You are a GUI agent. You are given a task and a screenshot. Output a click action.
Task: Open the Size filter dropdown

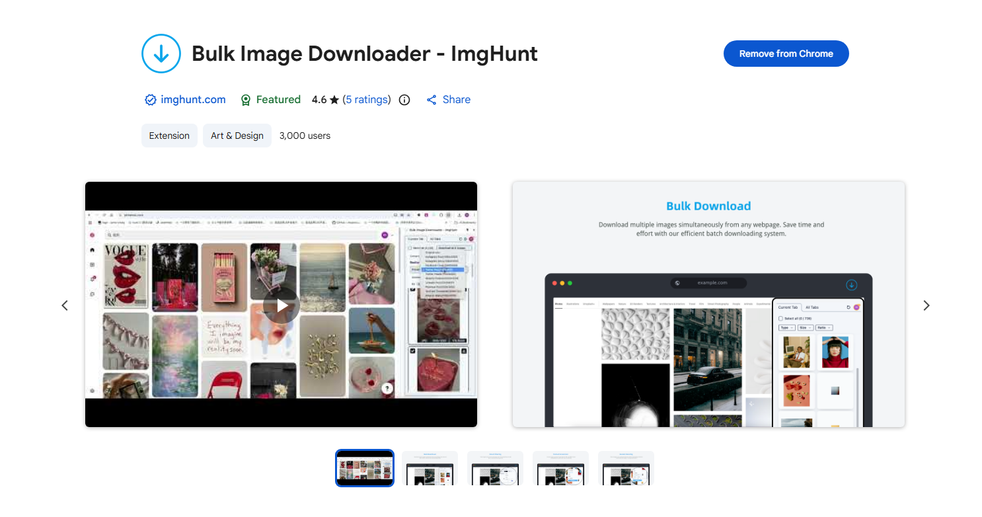(x=805, y=328)
